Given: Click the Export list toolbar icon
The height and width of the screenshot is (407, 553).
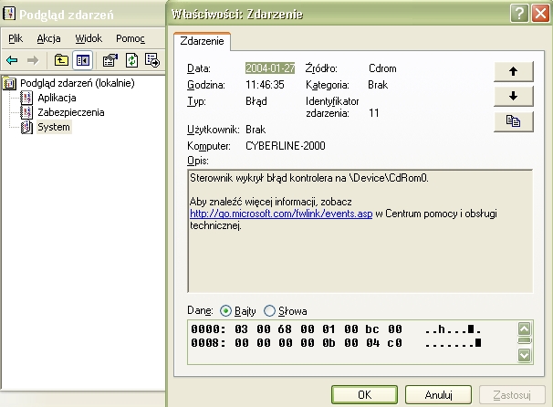Looking at the screenshot, I should pos(152,60).
